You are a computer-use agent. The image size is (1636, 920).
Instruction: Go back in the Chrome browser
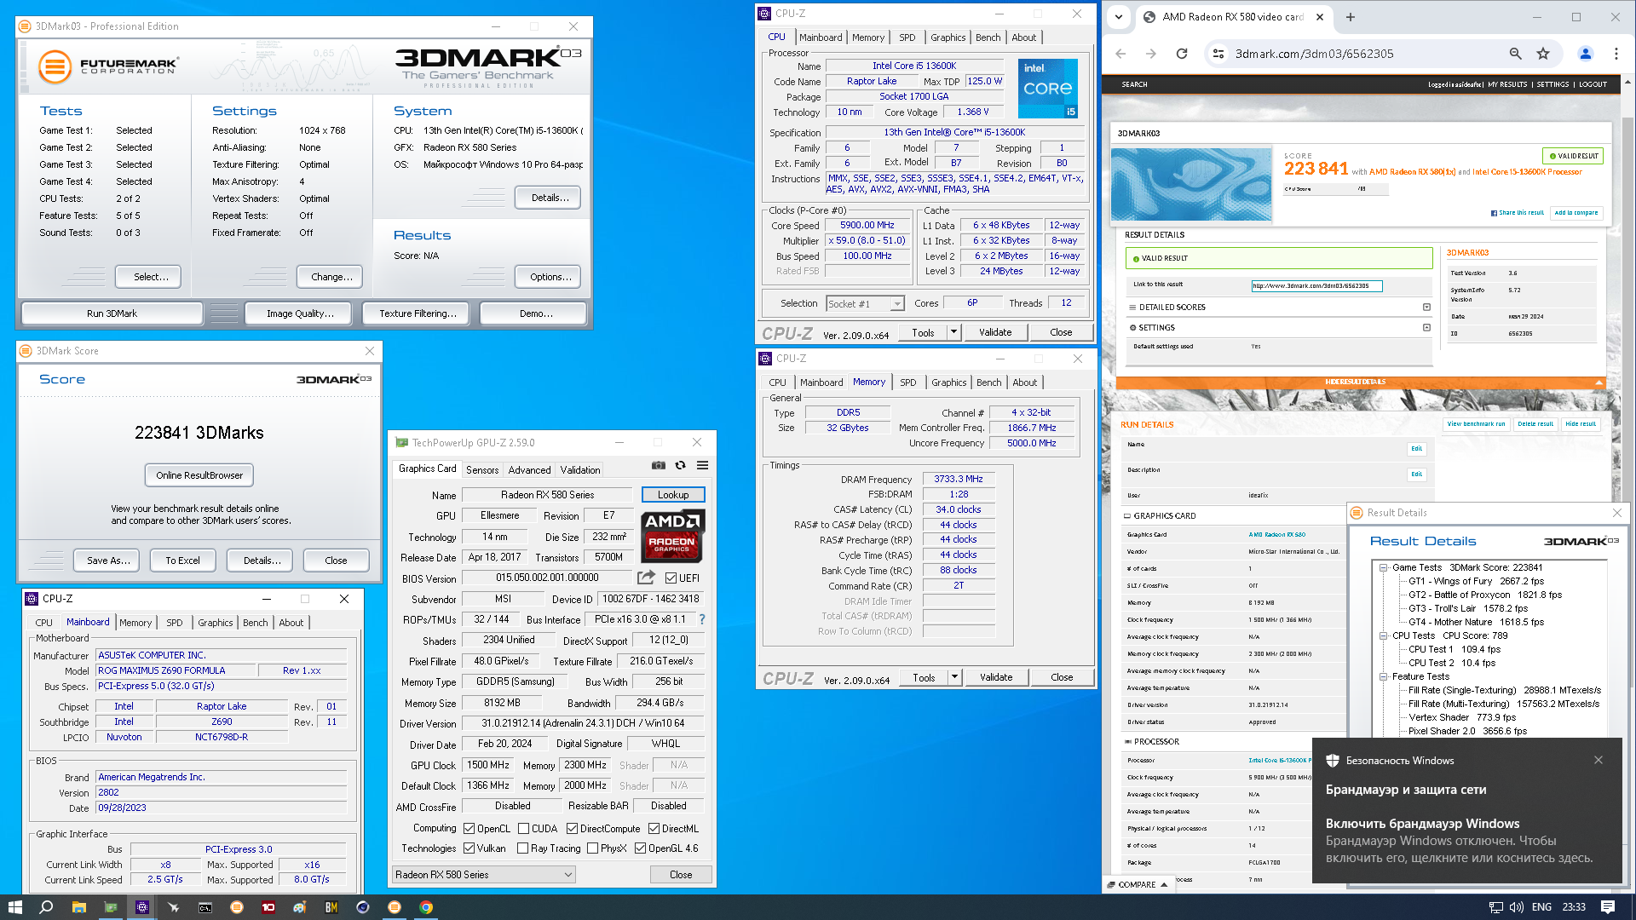tap(1120, 54)
